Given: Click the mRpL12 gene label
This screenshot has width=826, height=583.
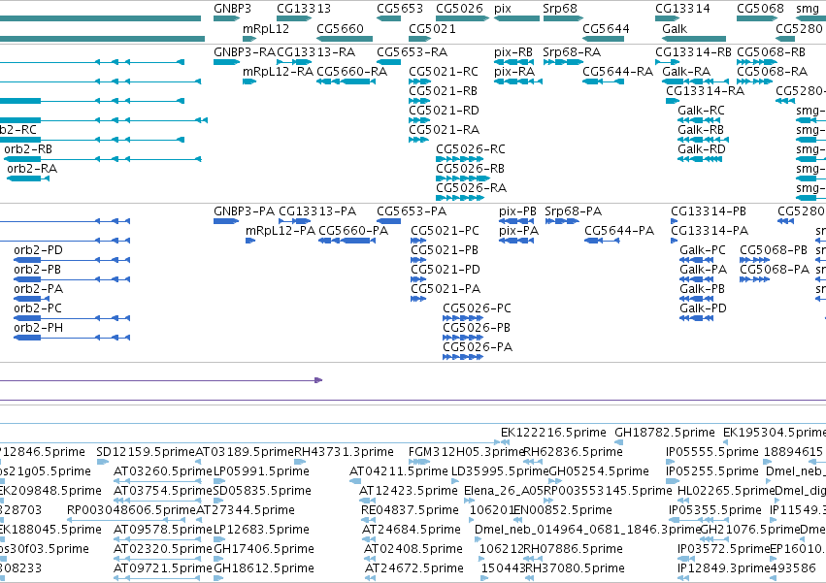Looking at the screenshot, I should pos(266,28).
